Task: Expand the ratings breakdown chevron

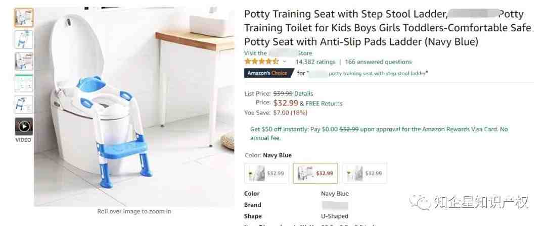Action: [285, 62]
